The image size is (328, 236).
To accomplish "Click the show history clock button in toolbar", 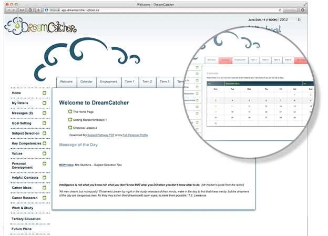I will pos(30,10).
